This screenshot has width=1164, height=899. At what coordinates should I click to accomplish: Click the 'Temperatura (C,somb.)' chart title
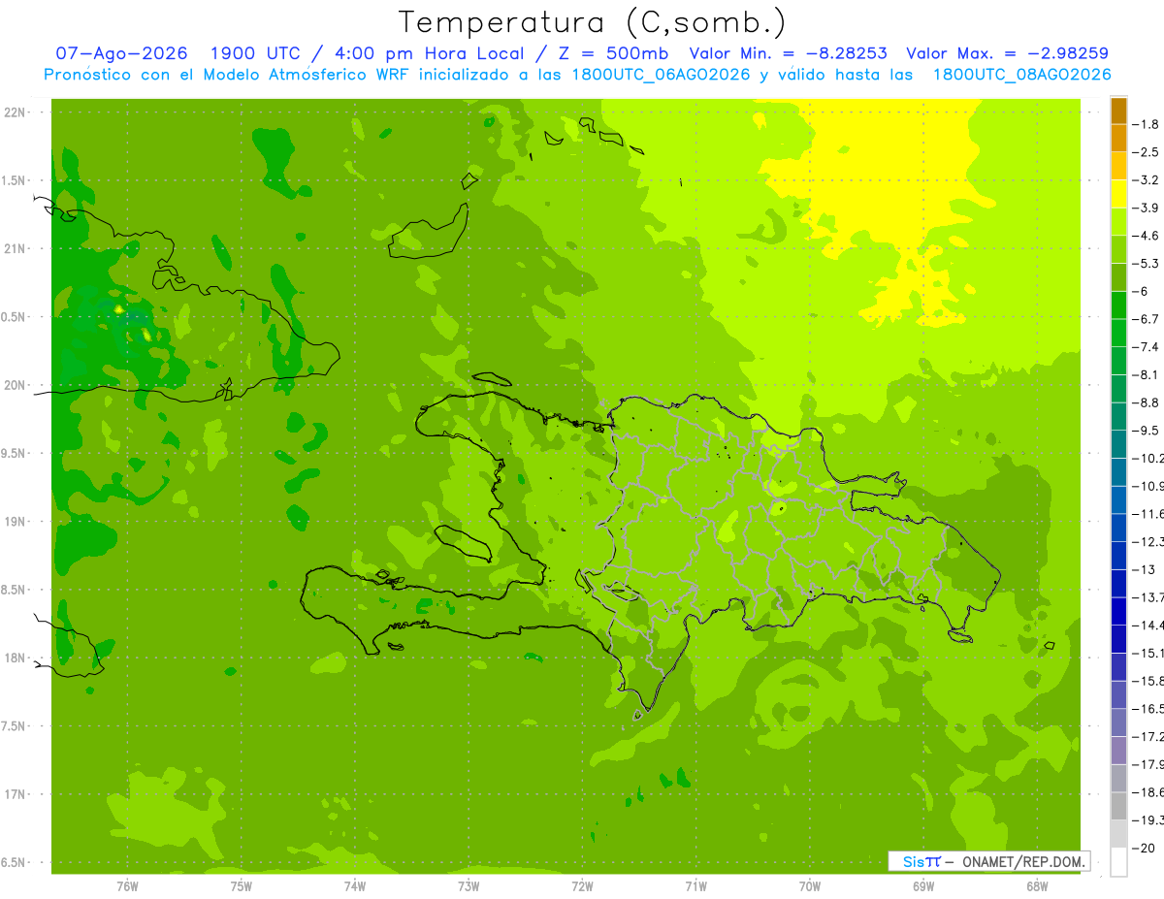click(x=592, y=22)
